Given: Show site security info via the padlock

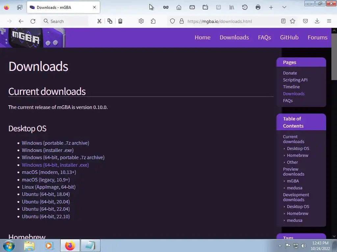Looking at the screenshot, I should click(182, 21).
